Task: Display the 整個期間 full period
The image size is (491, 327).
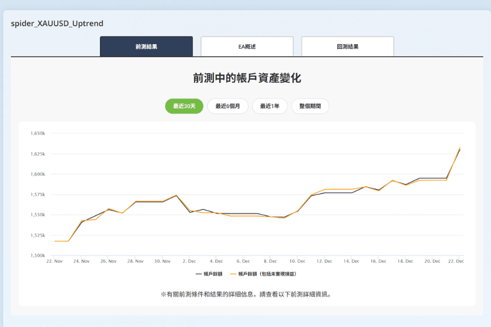Action: coord(310,106)
